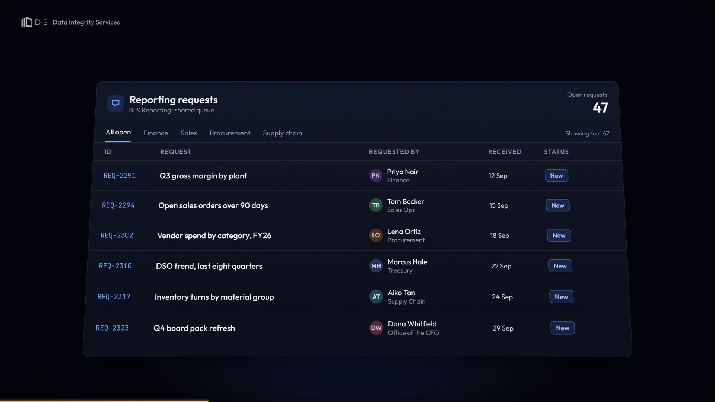Click the RECEIVED column header
The height and width of the screenshot is (402, 715).
505,152
